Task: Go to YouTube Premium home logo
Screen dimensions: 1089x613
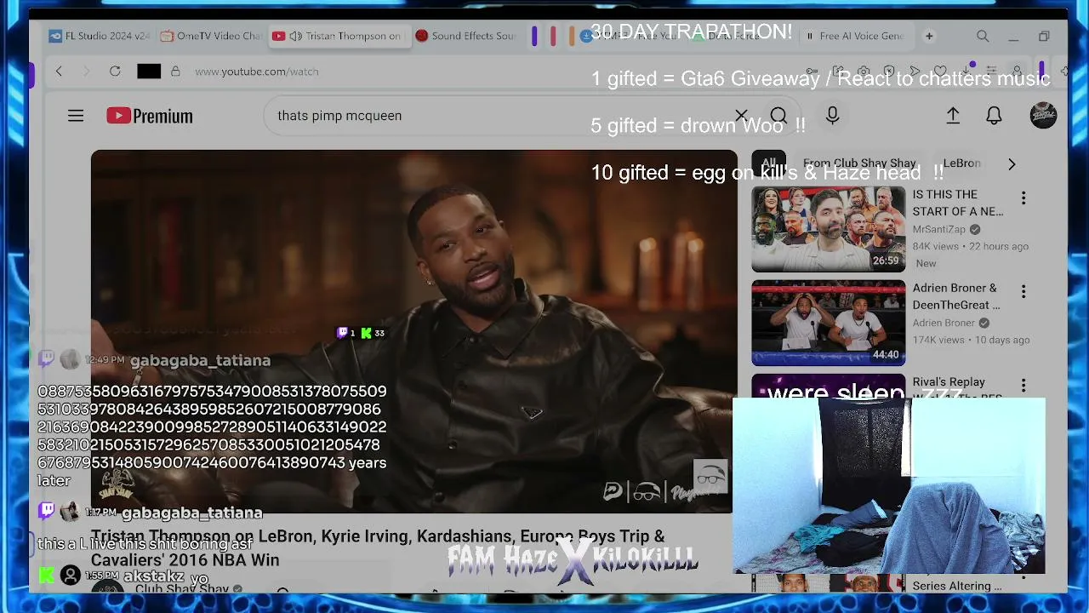Action: [150, 116]
